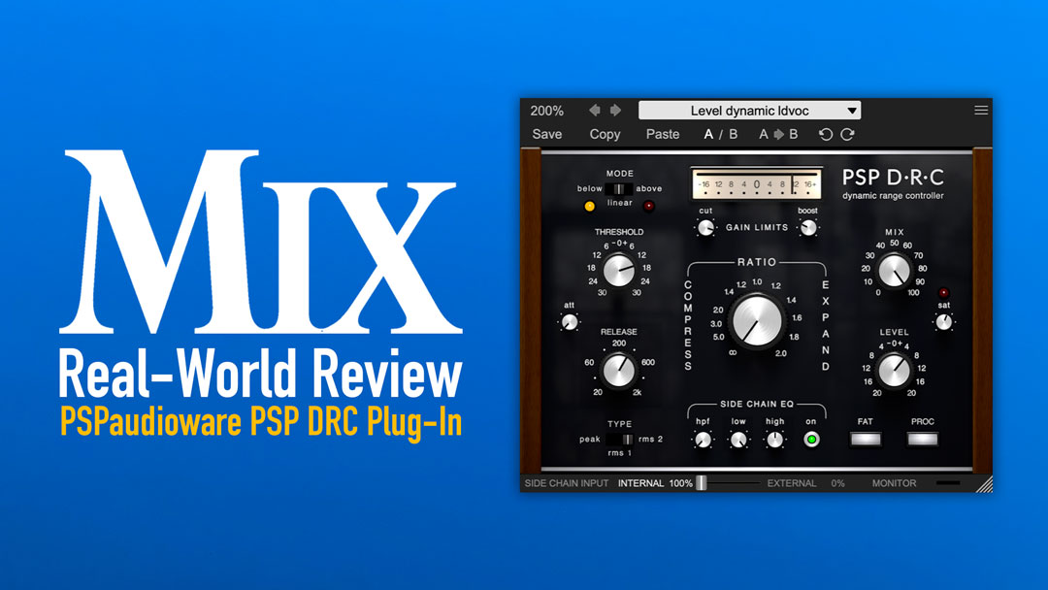Copy settings A to B with arrow
The width and height of the screenshot is (1048, 590).
click(778, 135)
